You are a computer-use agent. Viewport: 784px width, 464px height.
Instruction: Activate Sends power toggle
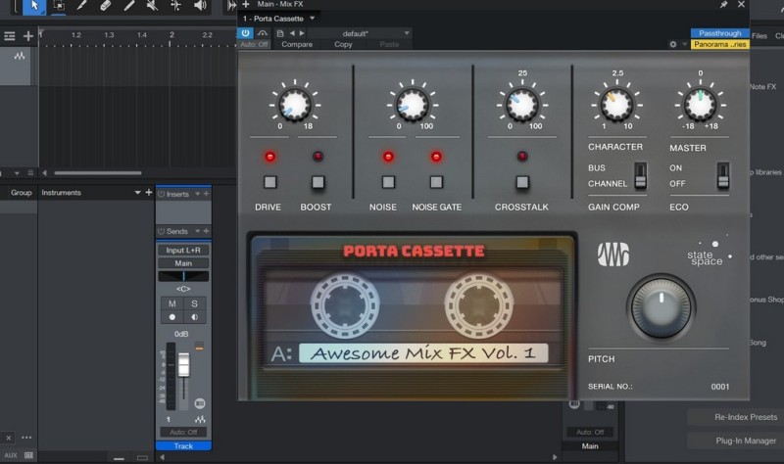tap(161, 231)
